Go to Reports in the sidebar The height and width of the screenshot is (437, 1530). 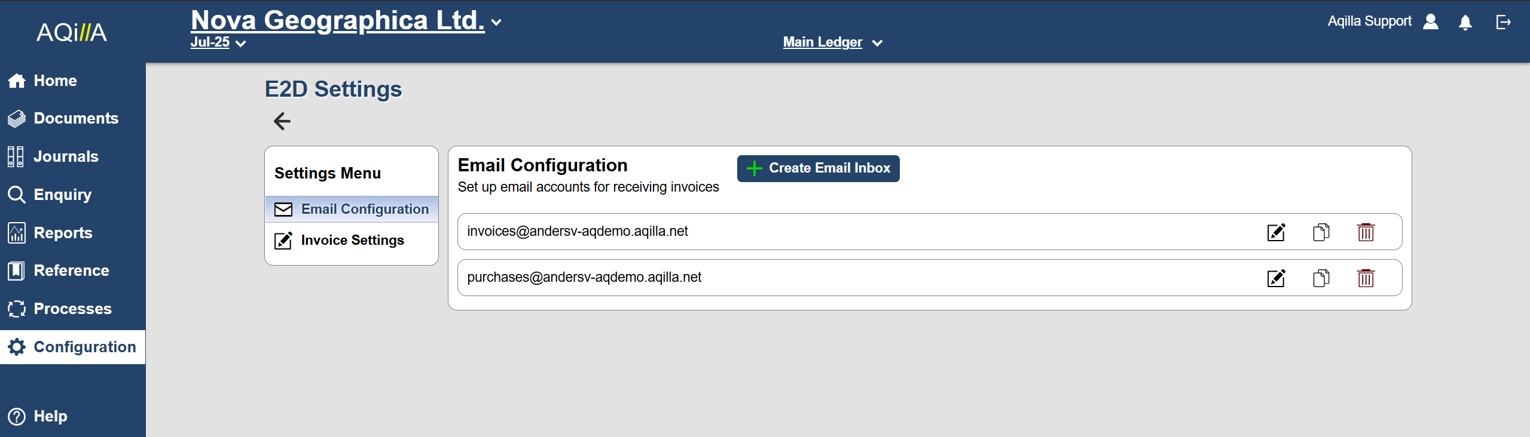coord(63,233)
